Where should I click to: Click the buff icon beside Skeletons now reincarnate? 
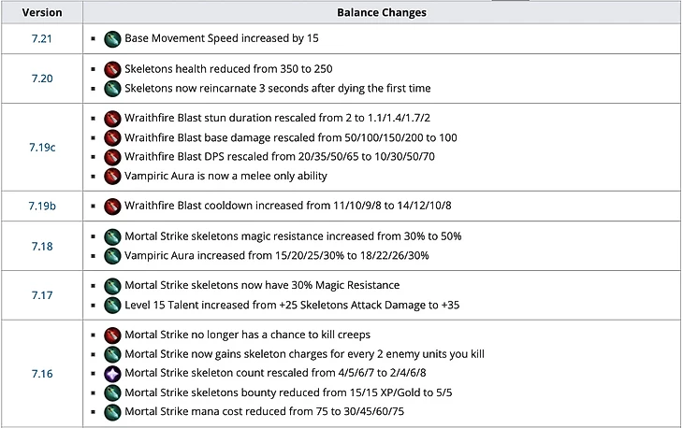[112, 88]
